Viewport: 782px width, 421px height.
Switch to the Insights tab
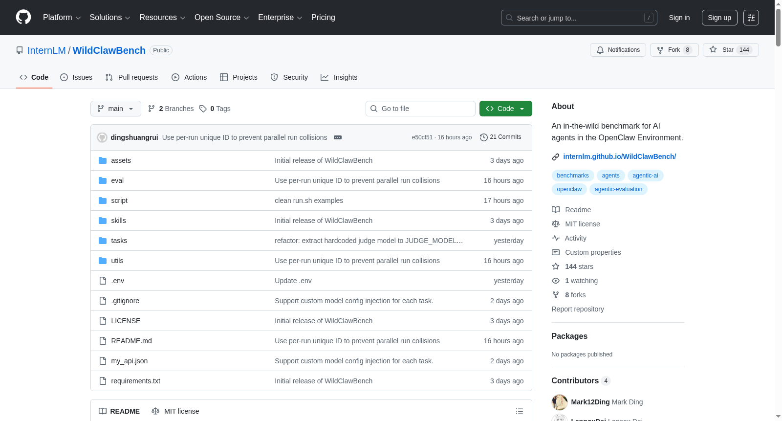339,77
